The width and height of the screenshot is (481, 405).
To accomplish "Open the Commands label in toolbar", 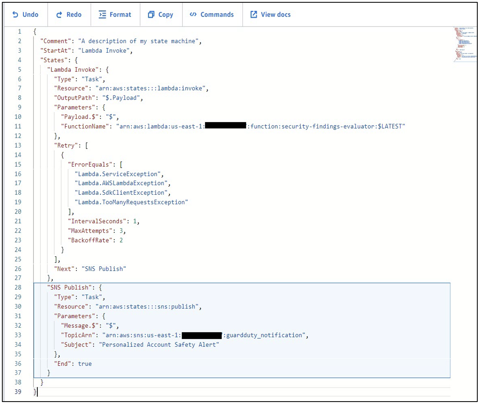I will point(217,15).
